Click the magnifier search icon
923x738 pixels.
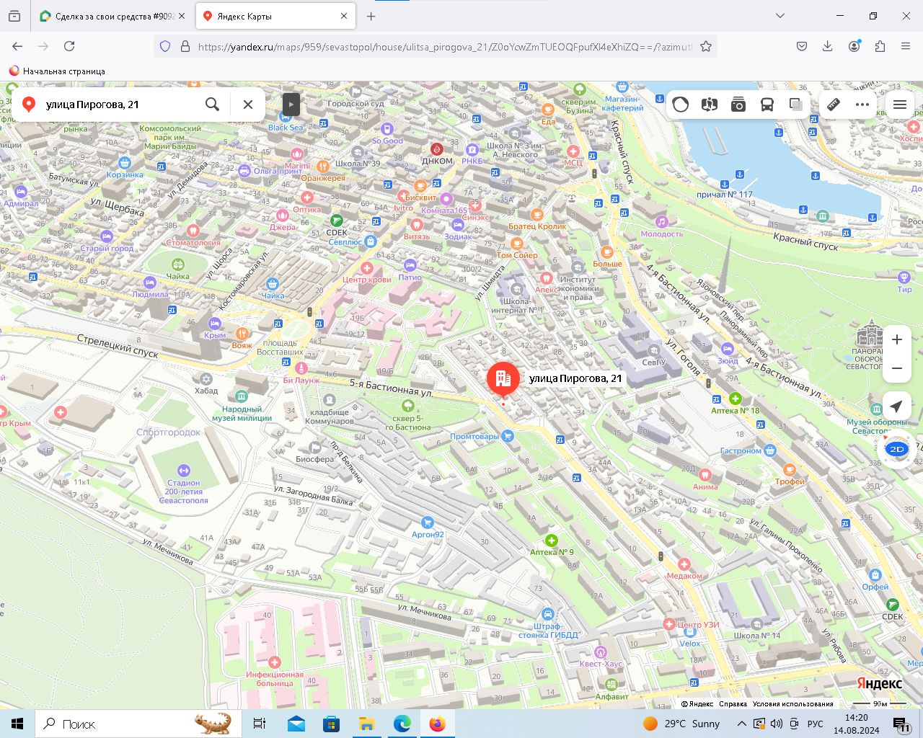point(212,105)
